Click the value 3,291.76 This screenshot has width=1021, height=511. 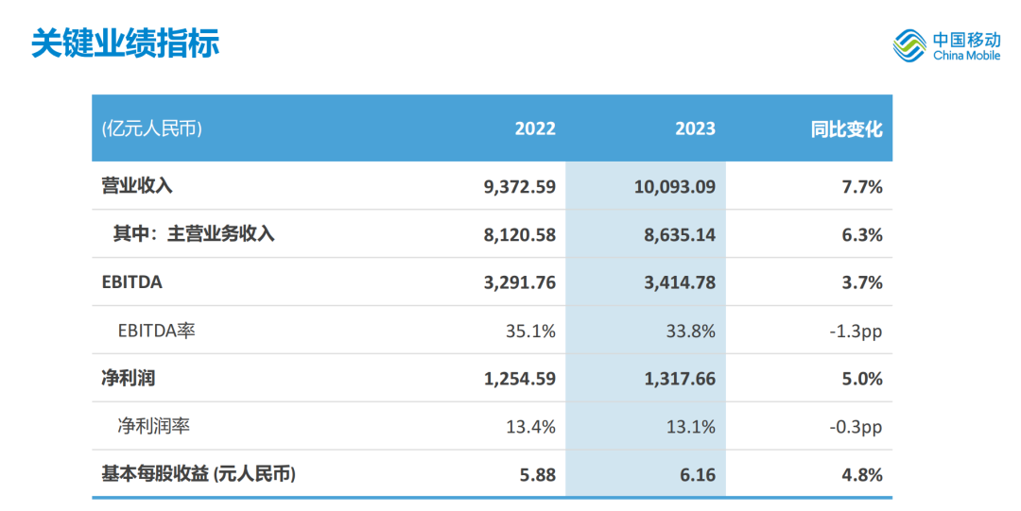520,283
